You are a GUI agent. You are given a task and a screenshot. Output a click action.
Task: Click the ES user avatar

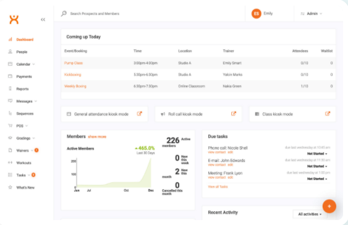tap(257, 14)
